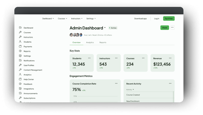Click the Integrations gear icon

pos(20,89)
